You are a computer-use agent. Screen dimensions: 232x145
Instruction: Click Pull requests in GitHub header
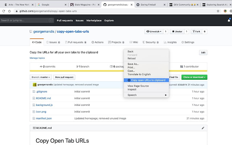[x=65, y=21]
